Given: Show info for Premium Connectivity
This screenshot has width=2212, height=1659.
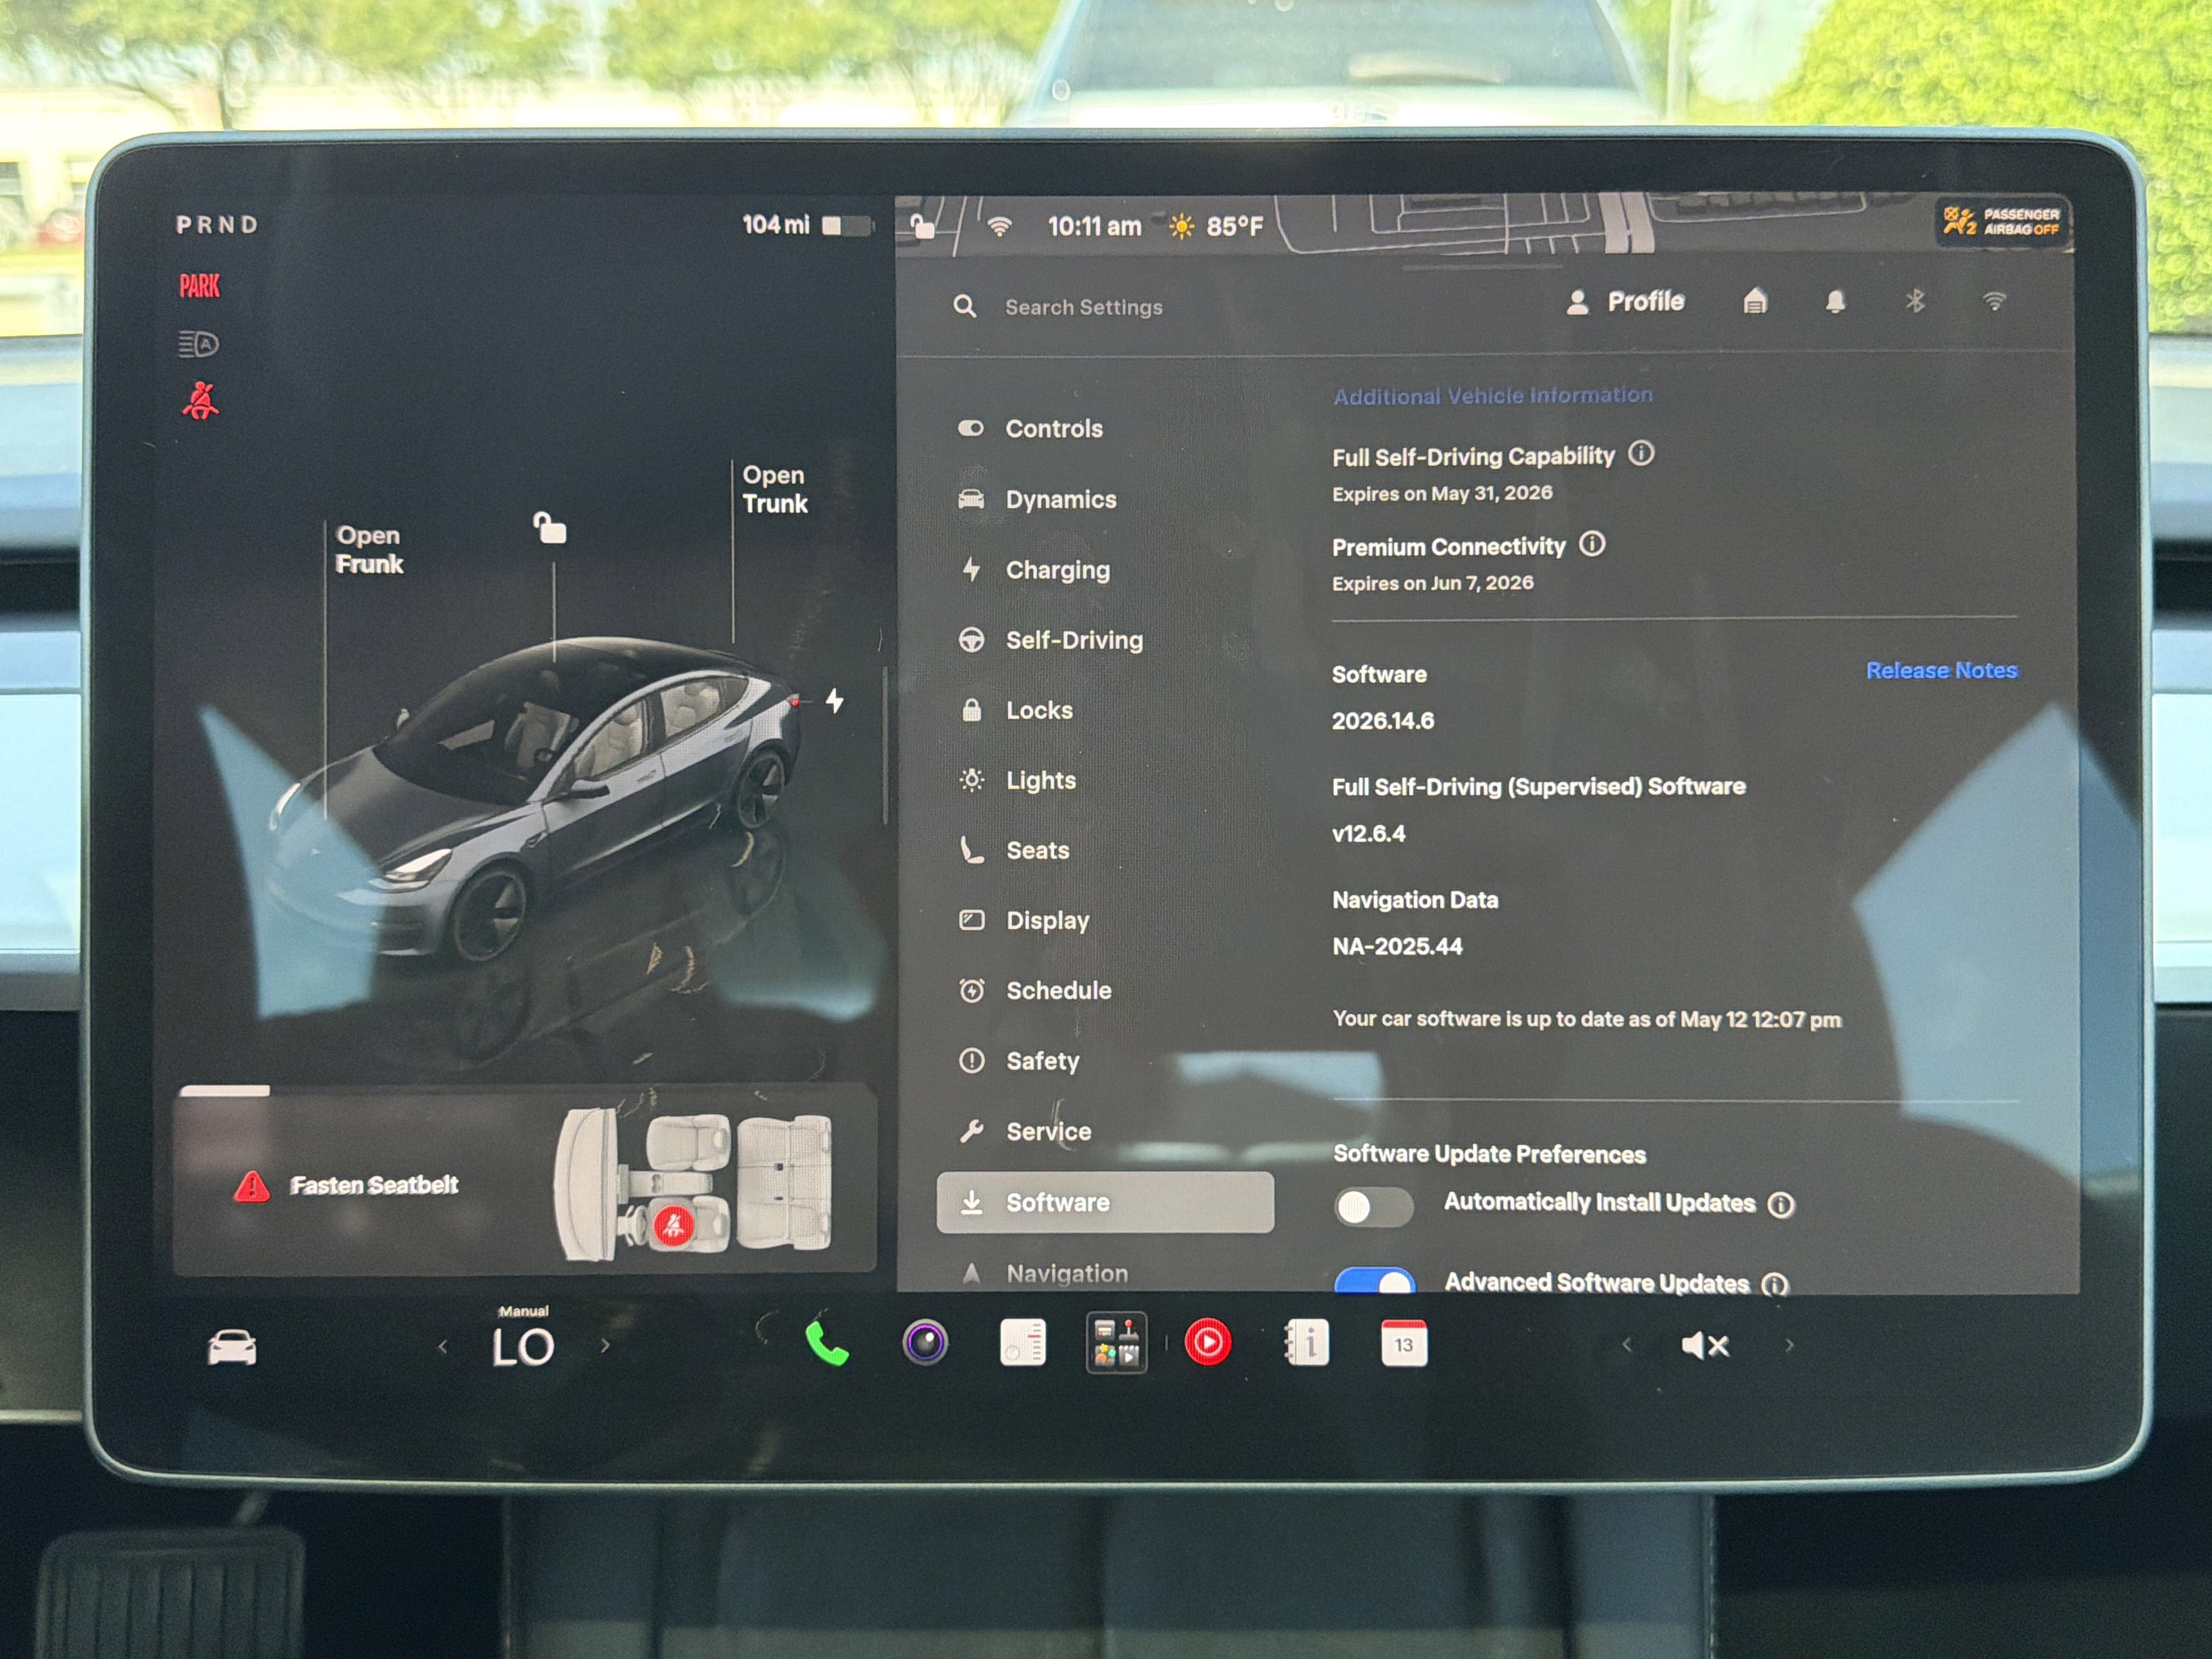Looking at the screenshot, I should point(1592,543).
